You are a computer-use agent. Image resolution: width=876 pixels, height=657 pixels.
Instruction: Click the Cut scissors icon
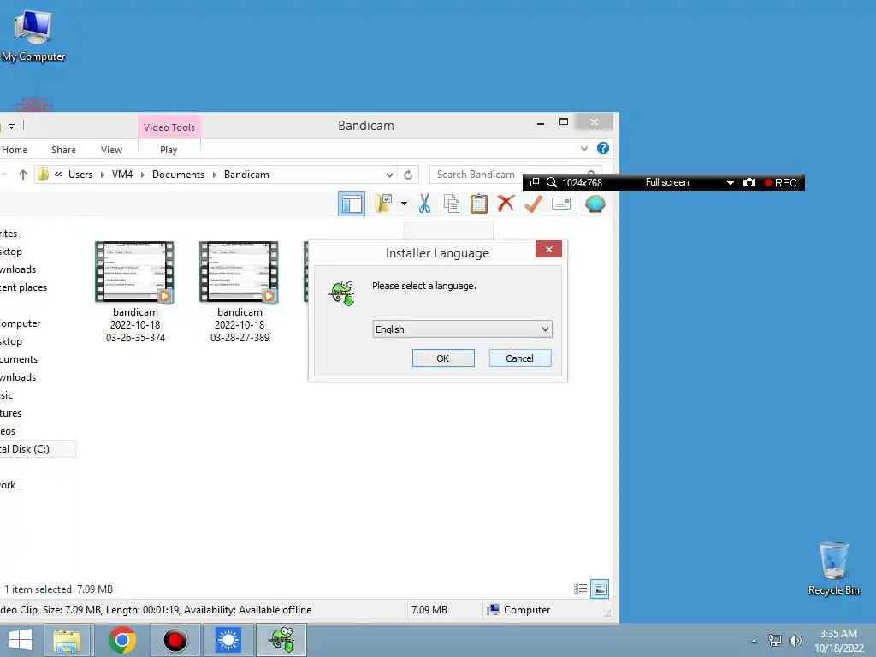coord(424,204)
